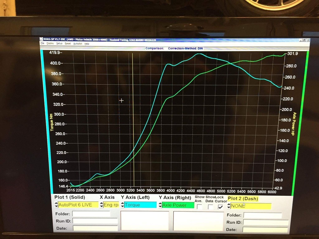
Task: Open the Reset menu
Action: tap(68, 44)
